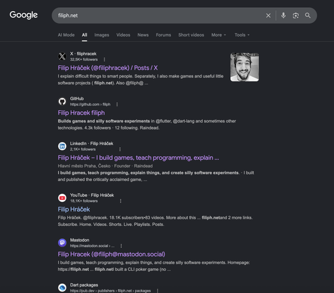
Task: Click pub.dev publishers filiph.net packages URL
Action: [110, 290]
